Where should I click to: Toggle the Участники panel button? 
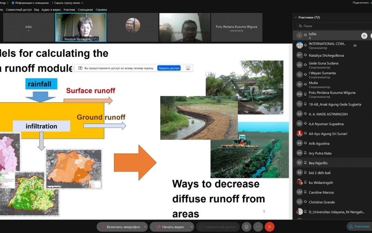click(359, 226)
